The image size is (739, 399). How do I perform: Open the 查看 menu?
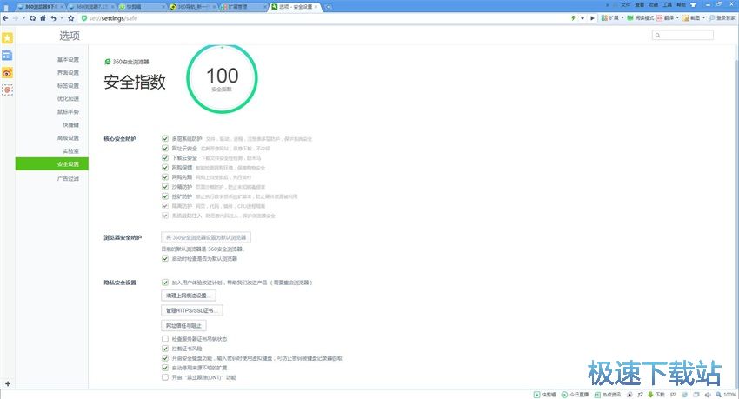coord(639,4)
